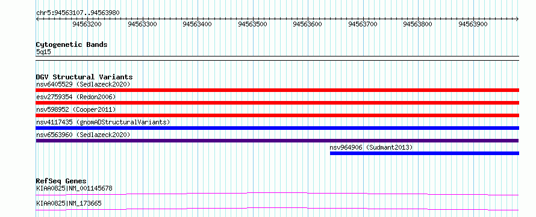Click the 5q15 band label
Viewport: 536px width, 217px height.
pos(43,52)
